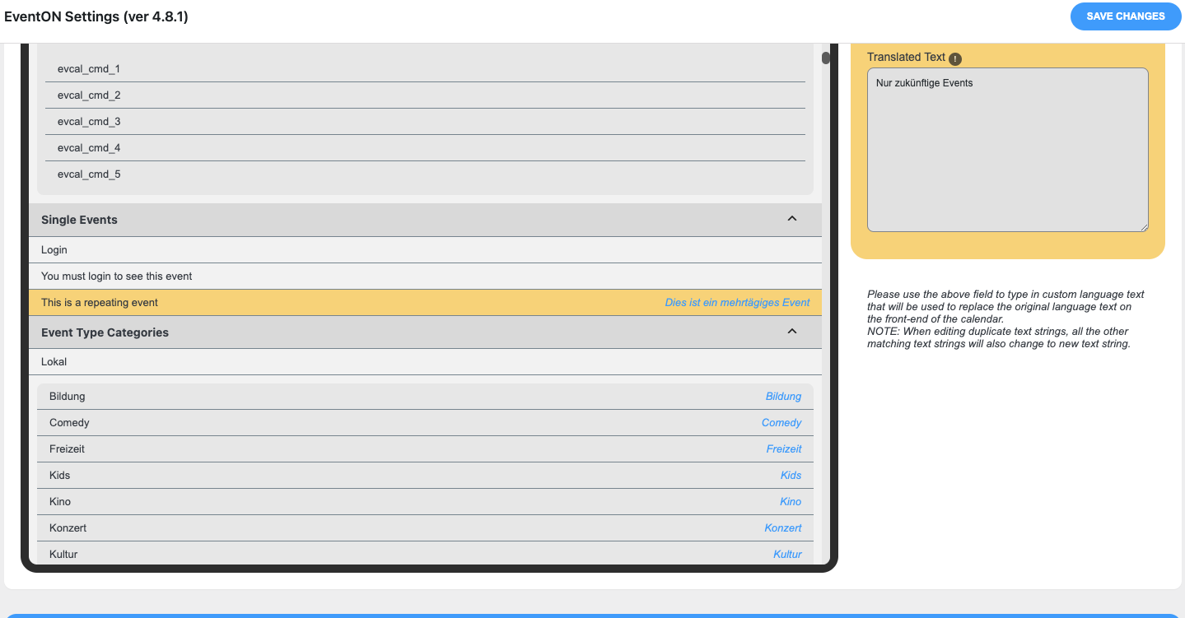This screenshot has height=618, width=1185.
Task: Edit the blue Kids translation
Action: click(791, 476)
